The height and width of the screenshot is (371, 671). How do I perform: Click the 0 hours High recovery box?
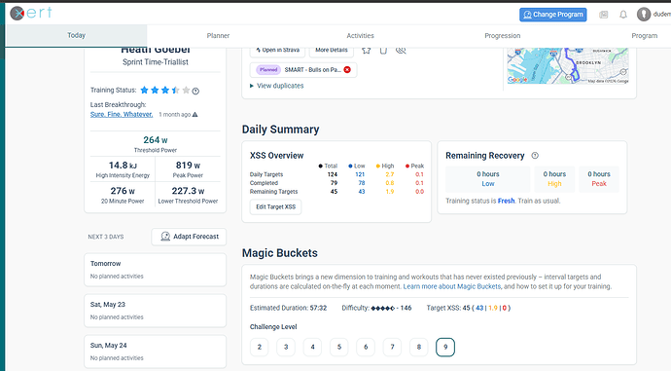coord(554,178)
